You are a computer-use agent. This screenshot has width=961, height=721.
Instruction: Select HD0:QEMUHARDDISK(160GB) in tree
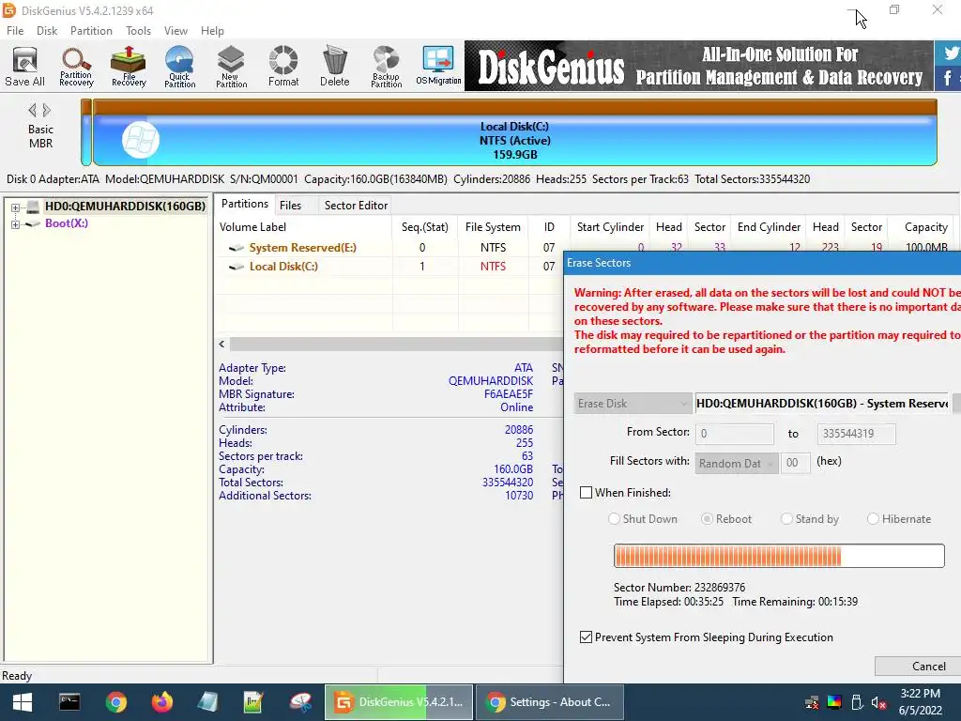pyautogui.click(x=125, y=206)
